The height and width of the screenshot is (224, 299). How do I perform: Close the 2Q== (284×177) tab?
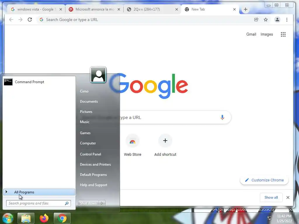pos(177,9)
